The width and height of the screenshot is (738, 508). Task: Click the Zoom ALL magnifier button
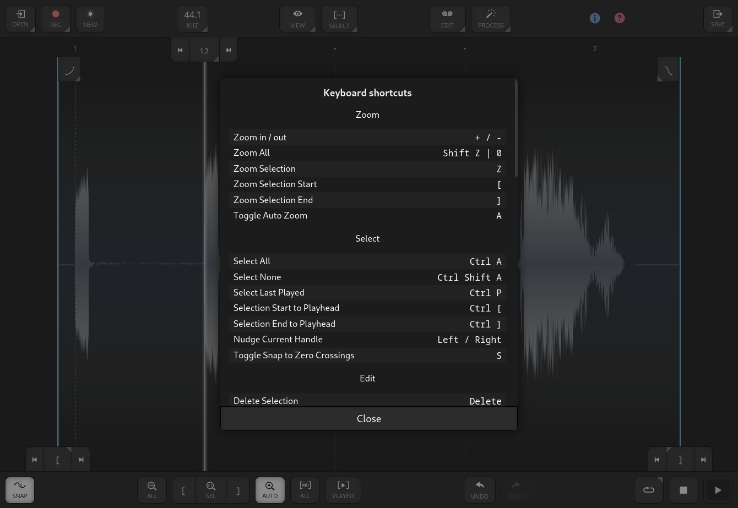[152, 490]
